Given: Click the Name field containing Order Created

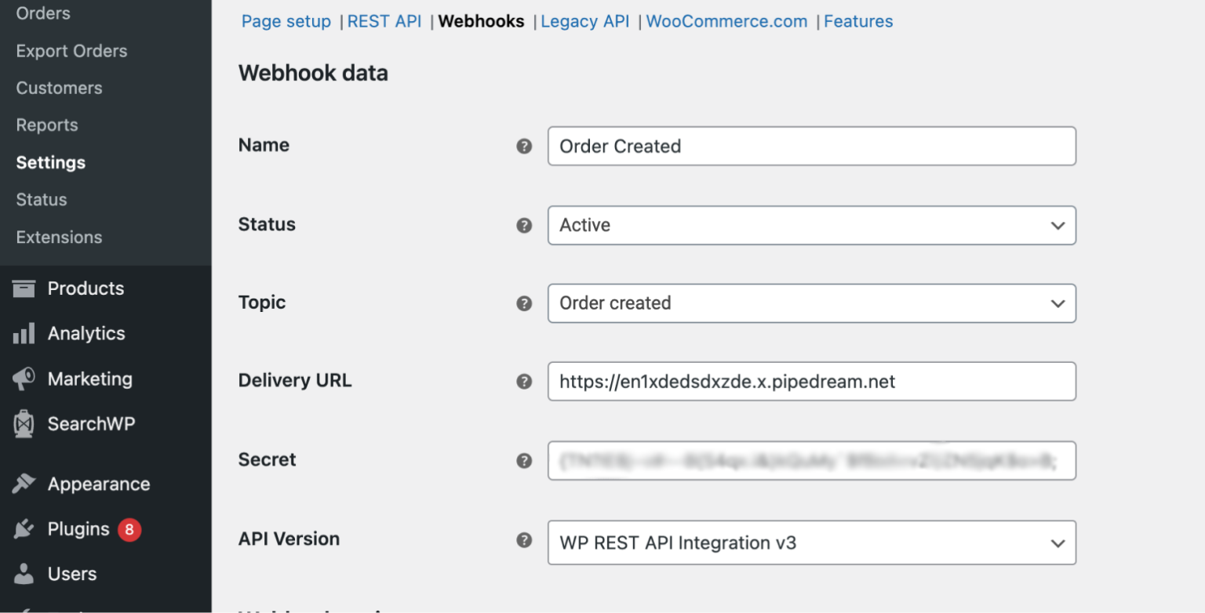Looking at the screenshot, I should pos(811,146).
